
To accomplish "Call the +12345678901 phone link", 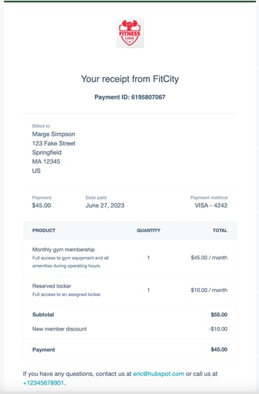I will [x=43, y=383].
